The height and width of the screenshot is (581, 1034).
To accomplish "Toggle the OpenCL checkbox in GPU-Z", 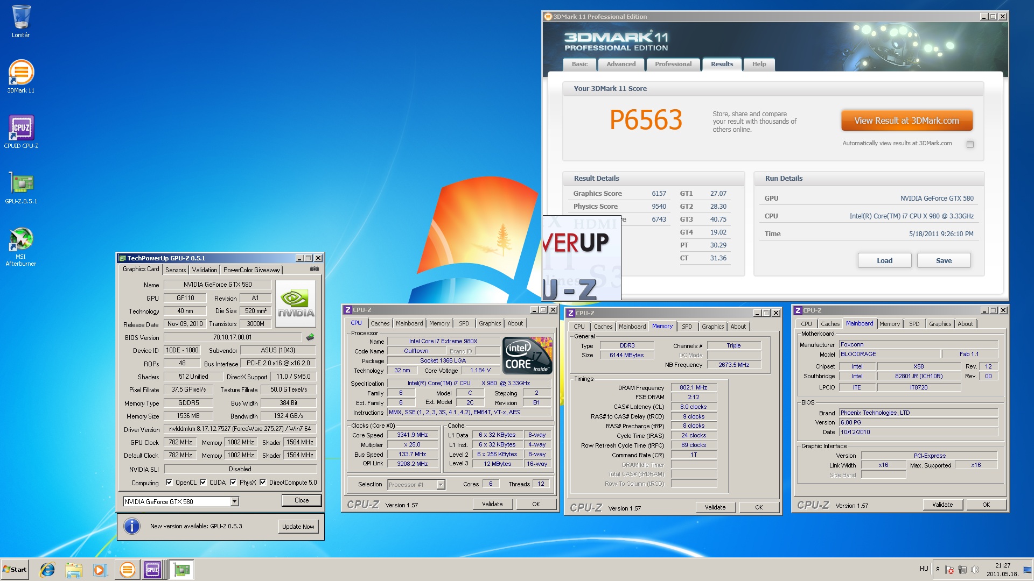I will coord(169,483).
